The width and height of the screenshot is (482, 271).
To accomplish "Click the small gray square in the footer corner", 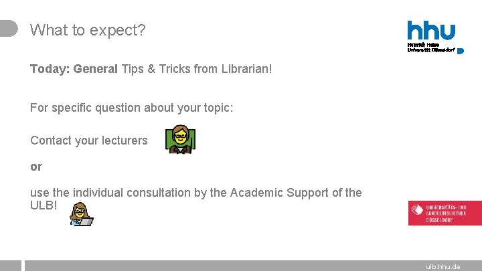I will tap(11, 266).
